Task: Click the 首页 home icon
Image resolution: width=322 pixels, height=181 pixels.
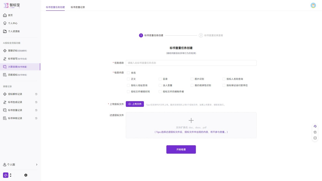Action: tap(5, 15)
